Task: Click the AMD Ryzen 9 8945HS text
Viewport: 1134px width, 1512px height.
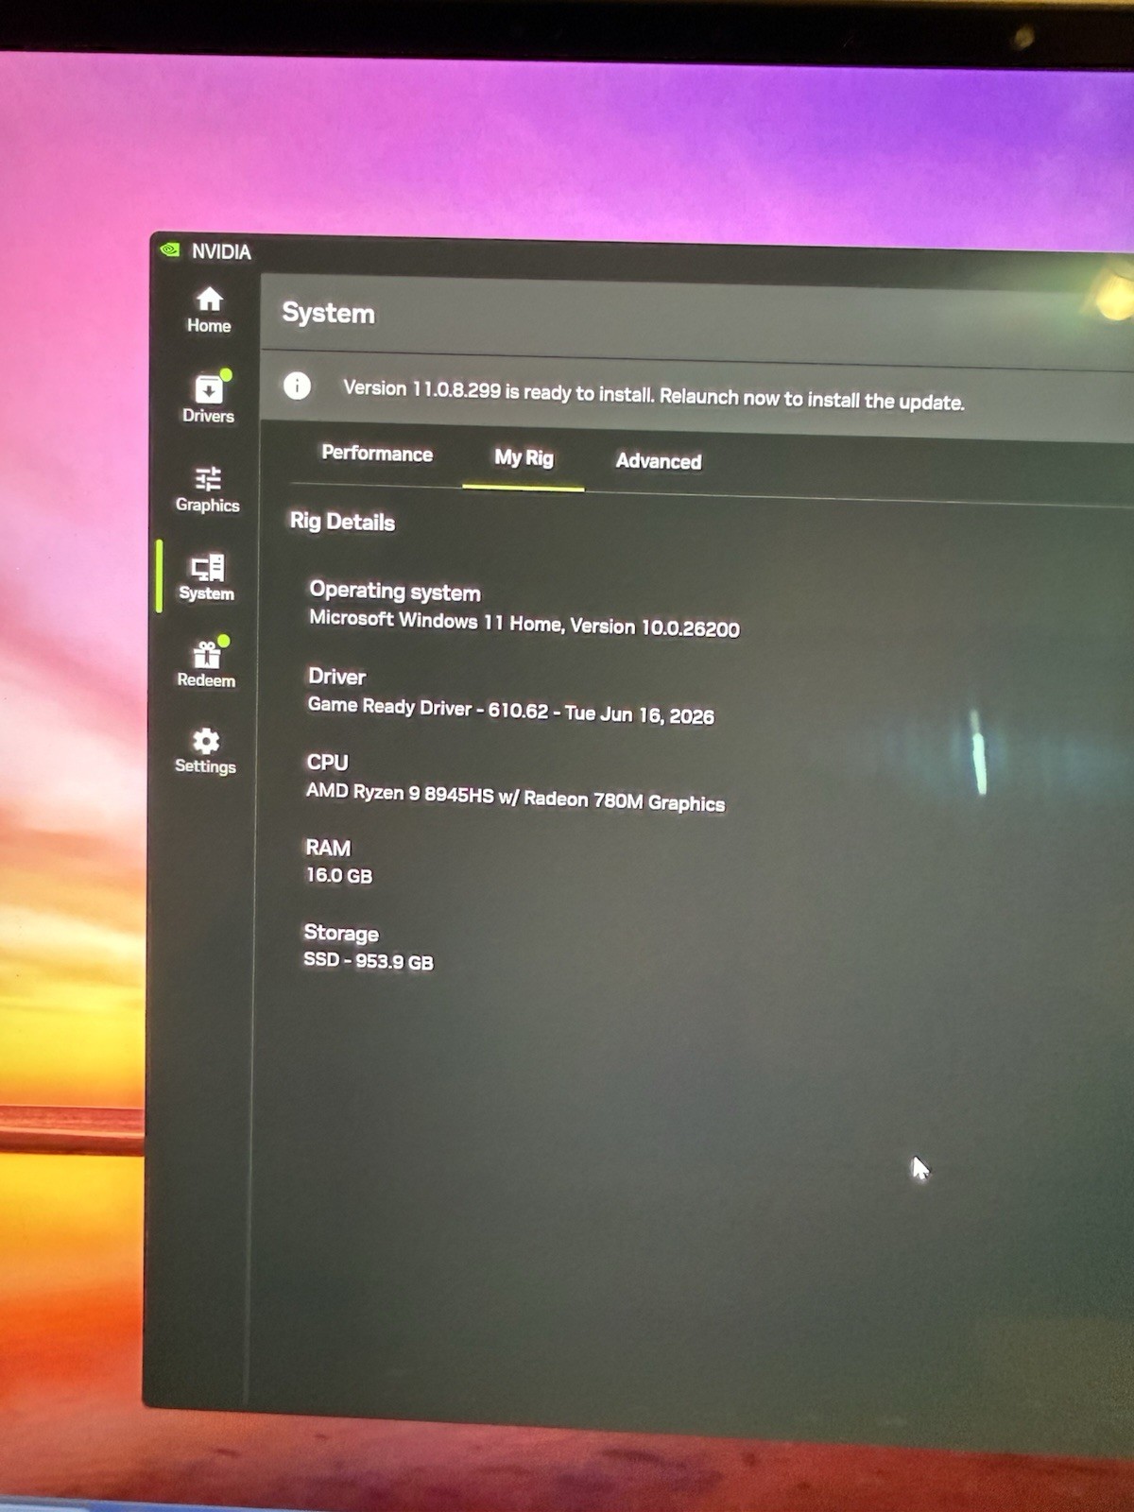Action: pyautogui.click(x=515, y=797)
